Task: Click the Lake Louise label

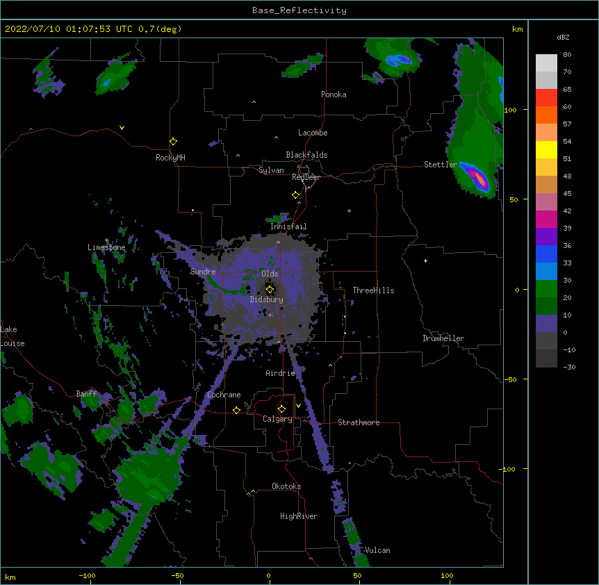Action: [x=13, y=336]
